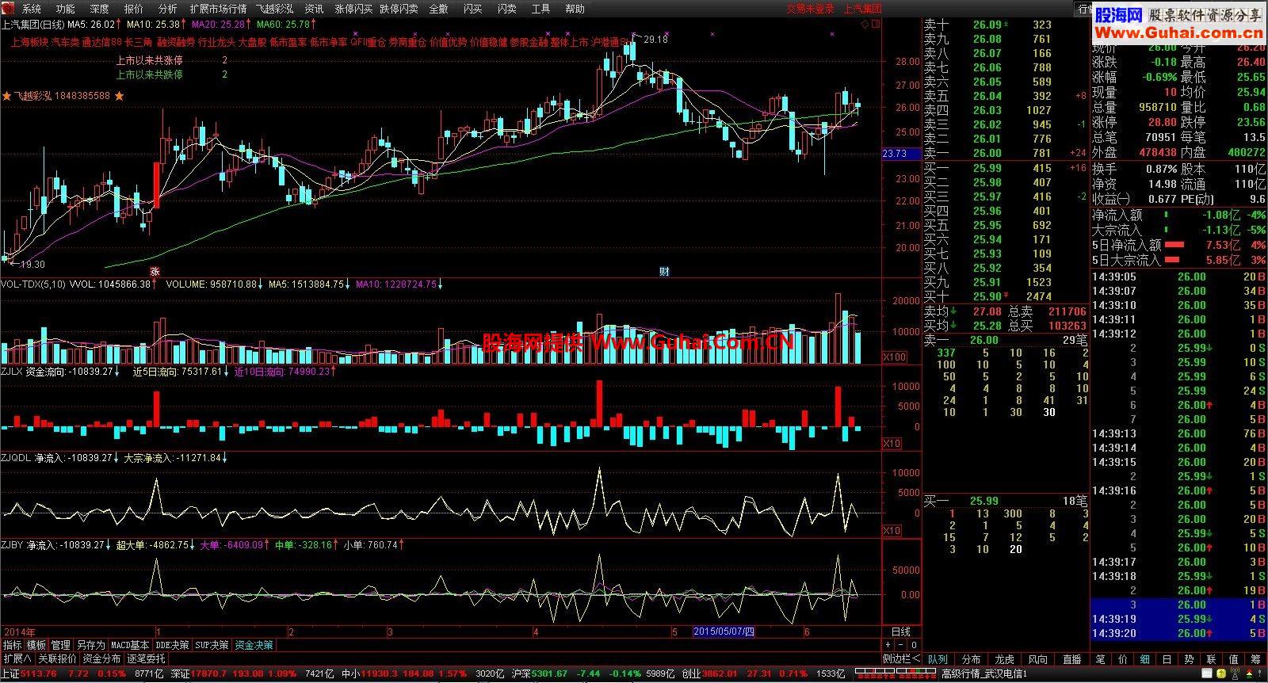Viewport: 1268px width, 683px height.
Task: Click the 跌停闪卖 menu button
Action: click(399, 9)
